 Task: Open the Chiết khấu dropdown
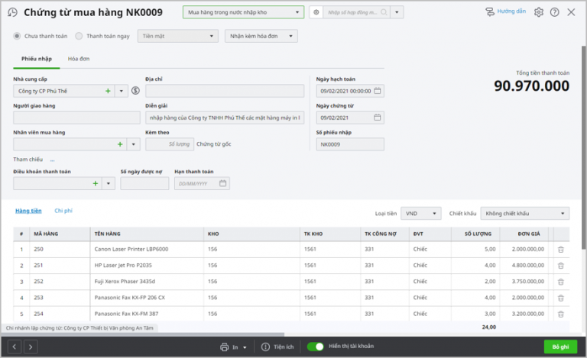point(525,214)
